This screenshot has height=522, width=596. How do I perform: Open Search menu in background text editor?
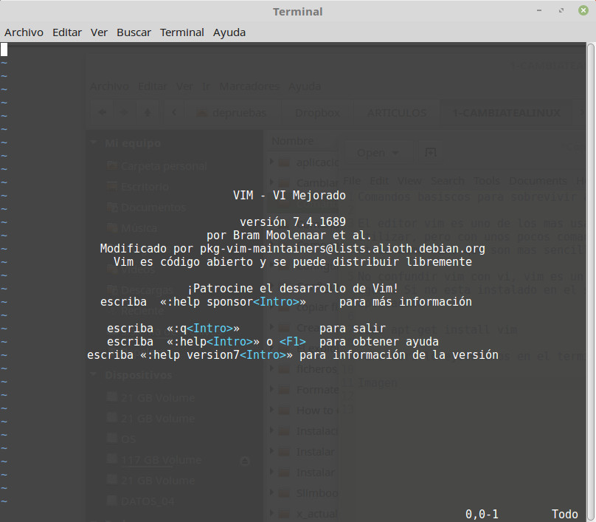(448, 181)
